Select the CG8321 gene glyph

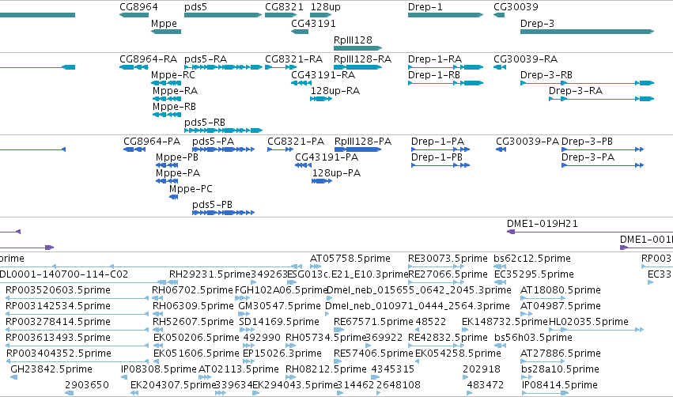281,15
